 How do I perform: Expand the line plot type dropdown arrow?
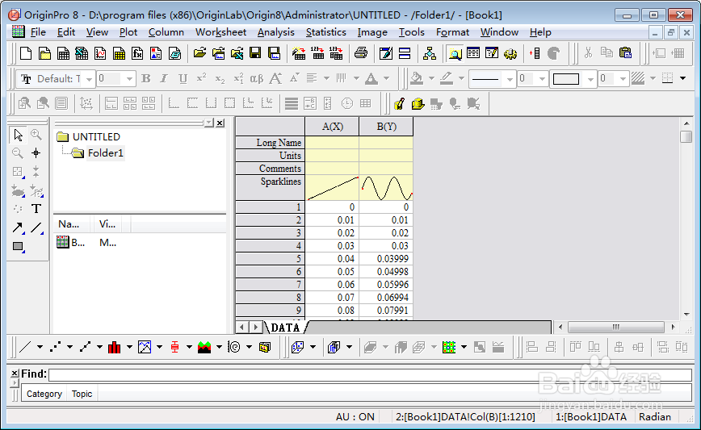[x=40, y=347]
